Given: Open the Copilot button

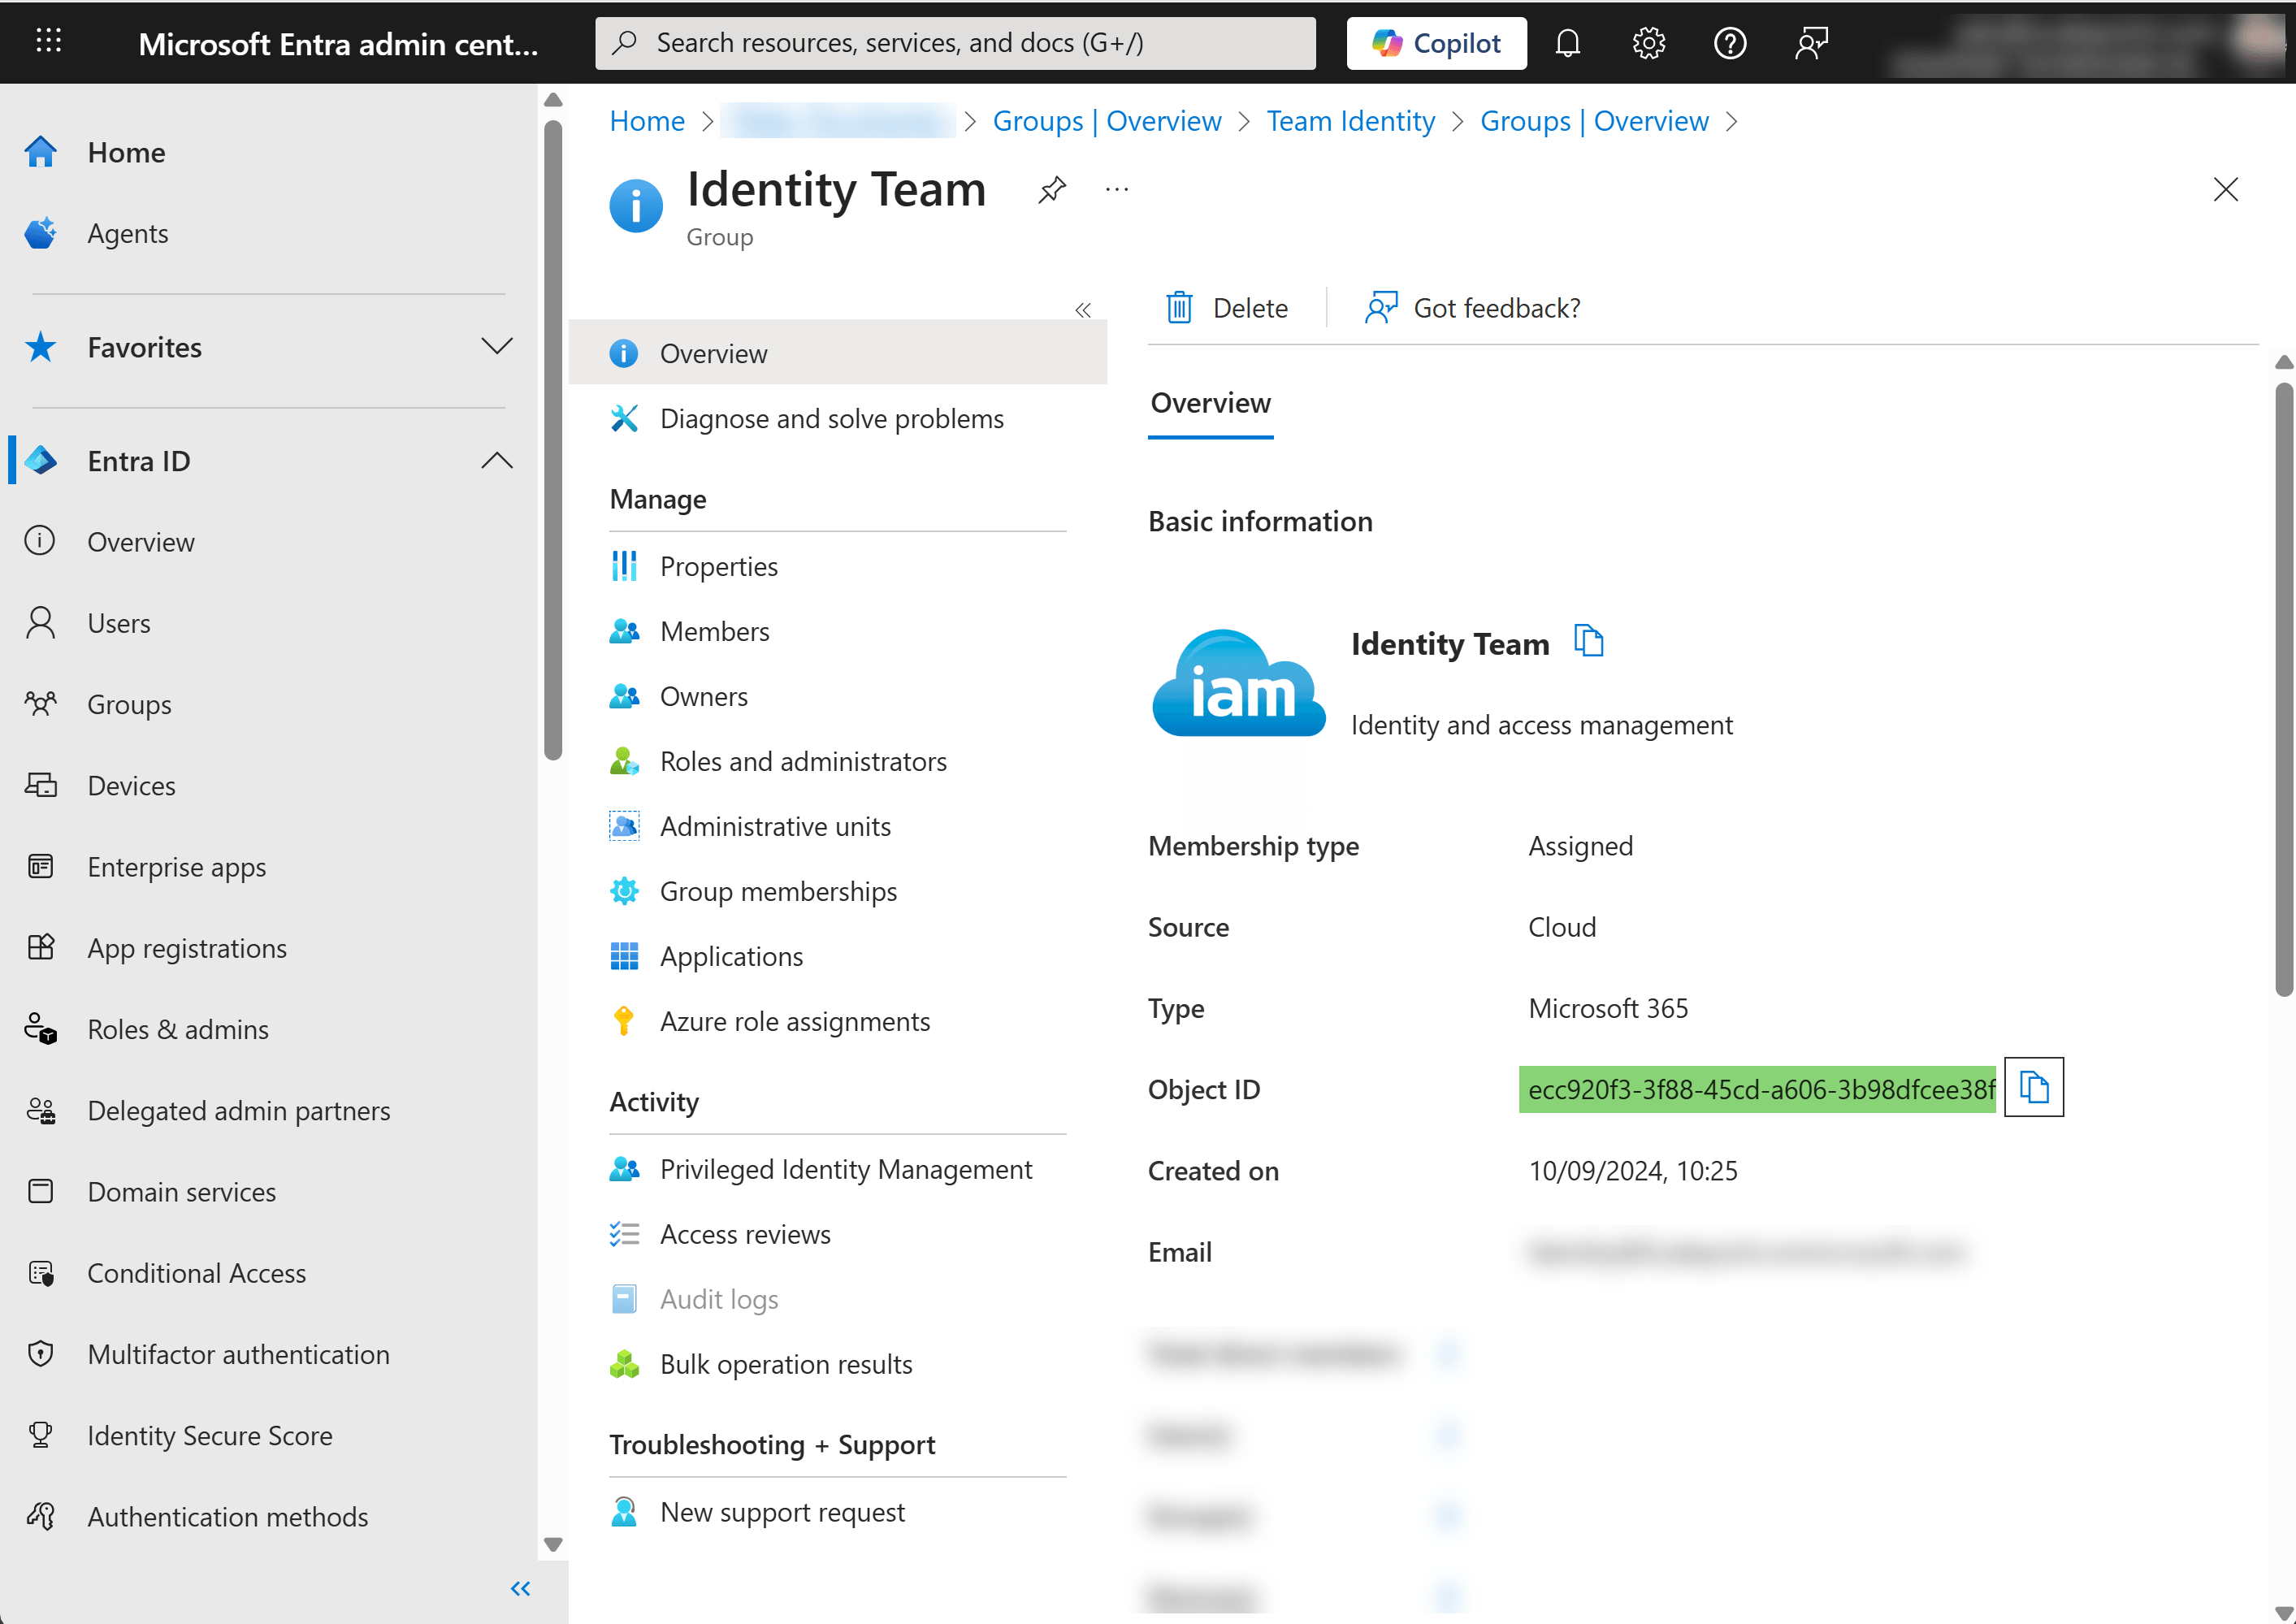Looking at the screenshot, I should (x=1436, y=43).
